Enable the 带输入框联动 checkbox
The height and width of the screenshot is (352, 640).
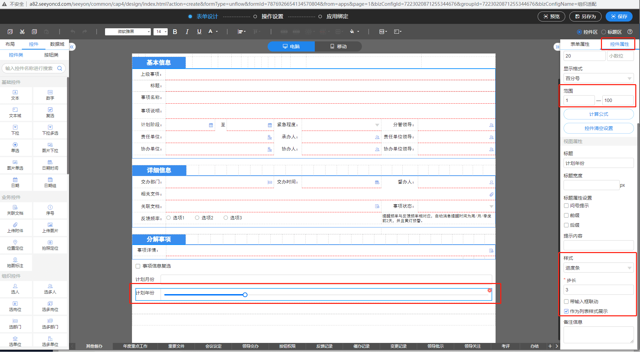(566, 302)
